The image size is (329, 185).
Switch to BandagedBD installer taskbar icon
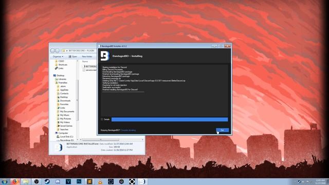pyautogui.click(x=143, y=181)
